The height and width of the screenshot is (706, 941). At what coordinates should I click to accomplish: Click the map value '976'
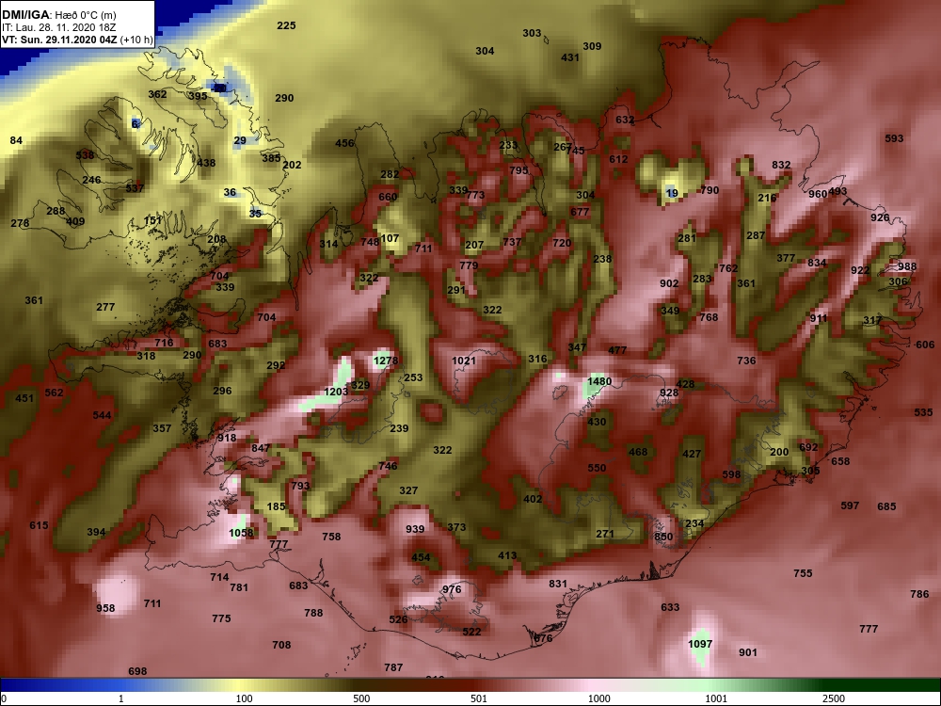click(x=452, y=589)
